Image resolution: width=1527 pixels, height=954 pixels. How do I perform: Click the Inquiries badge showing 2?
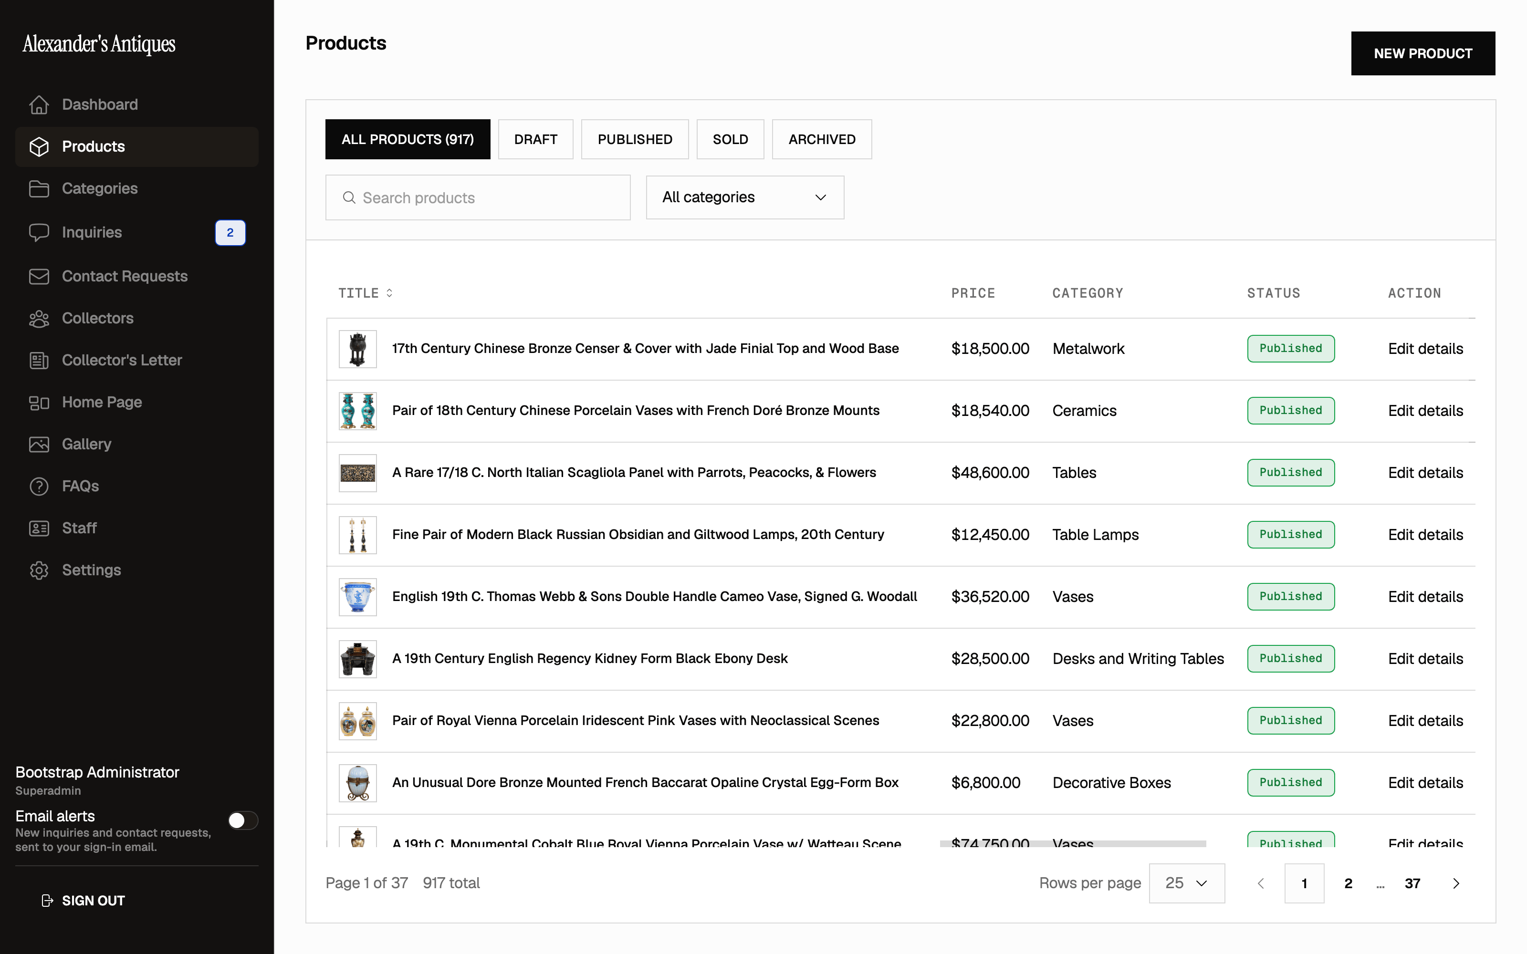(230, 233)
